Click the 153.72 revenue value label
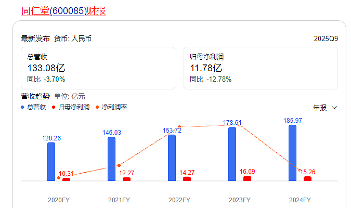The width and height of the screenshot is (351, 208). 172,131
